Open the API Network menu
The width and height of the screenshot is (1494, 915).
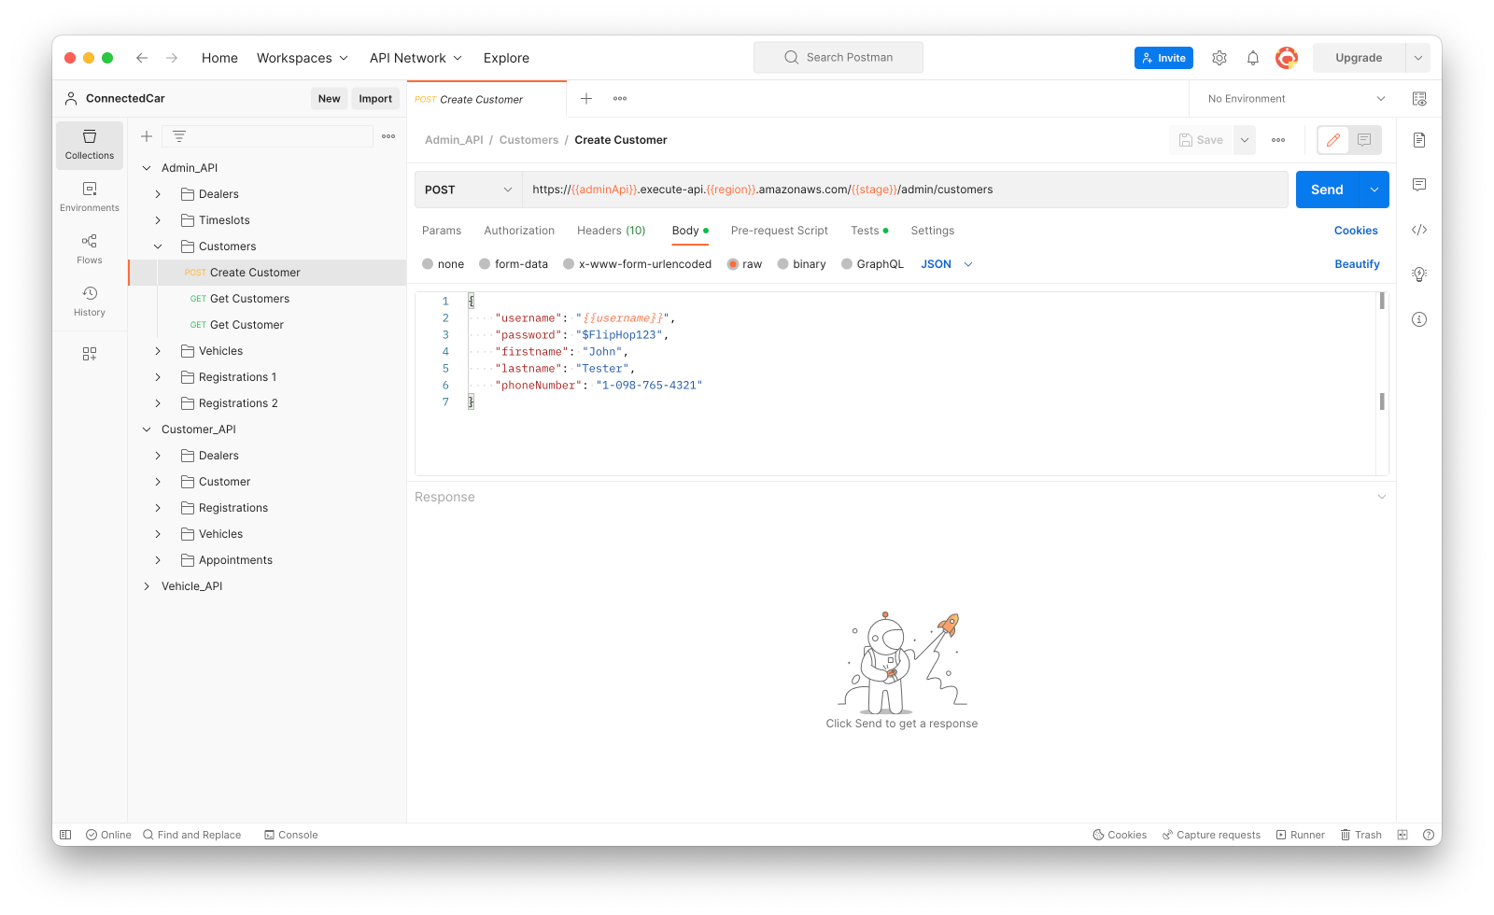416,58
